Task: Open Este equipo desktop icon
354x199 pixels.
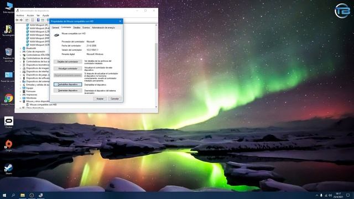Action: (9, 6)
